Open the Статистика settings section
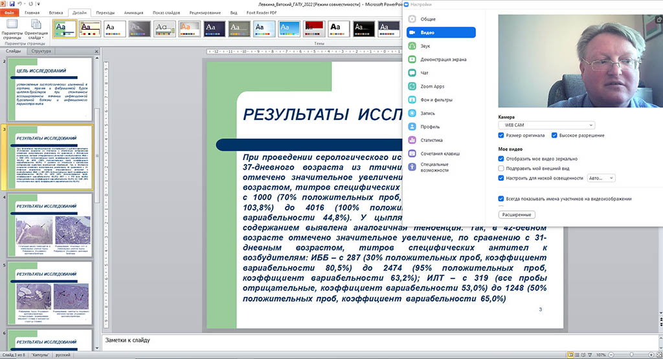Screen dimensions: 663x359 click(x=441, y=140)
